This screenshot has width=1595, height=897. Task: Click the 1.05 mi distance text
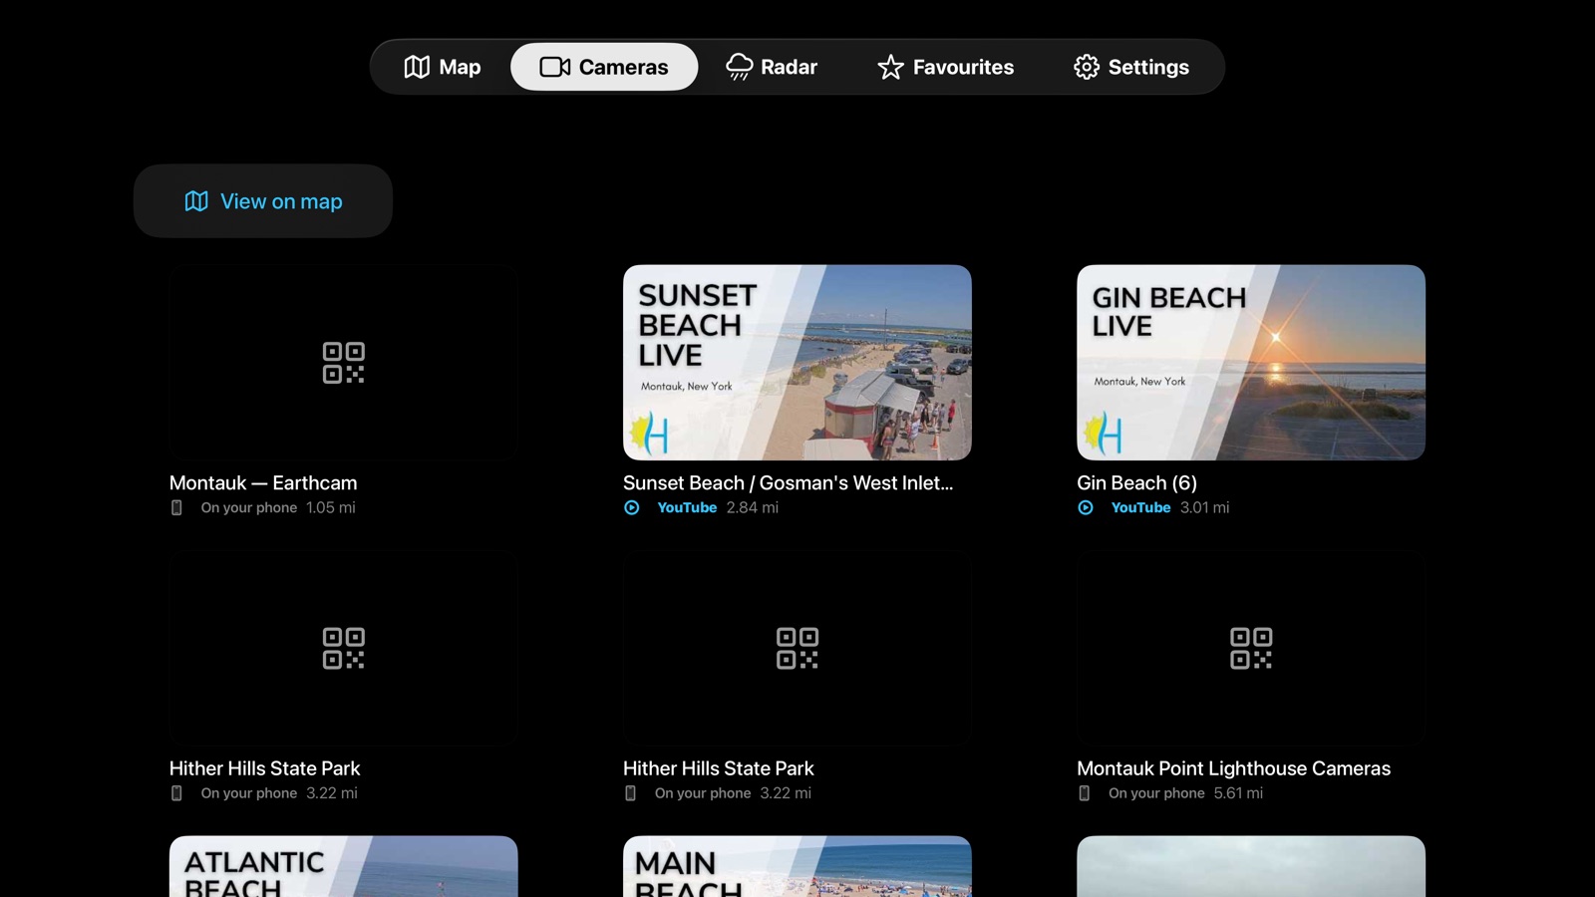331,507
